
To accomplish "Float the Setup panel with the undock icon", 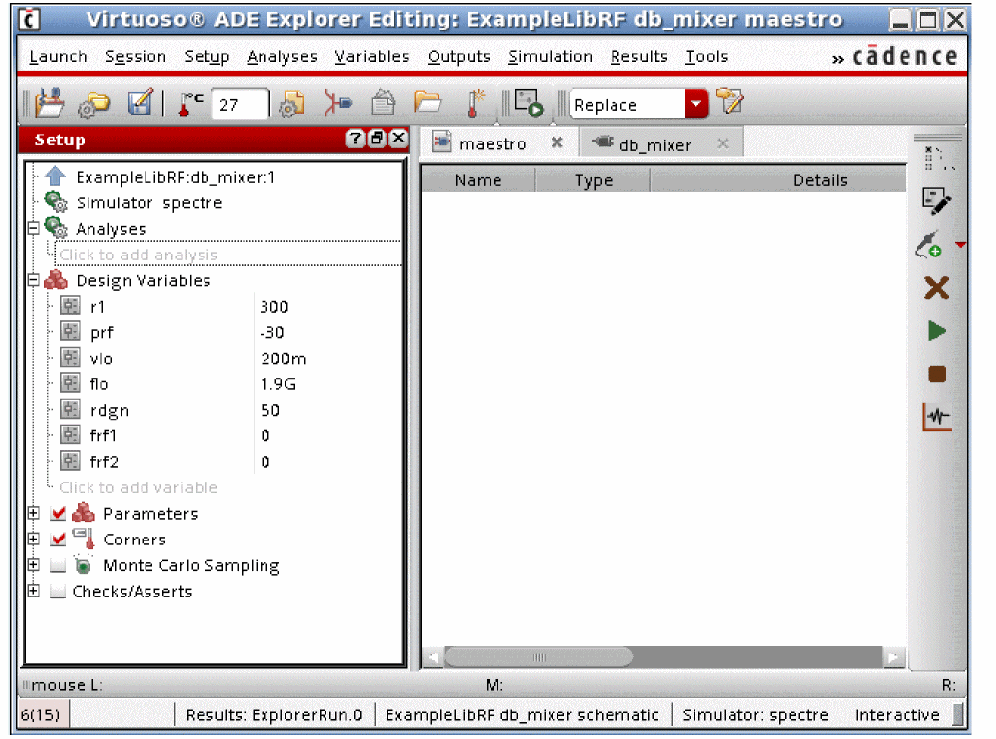I will coord(377,139).
